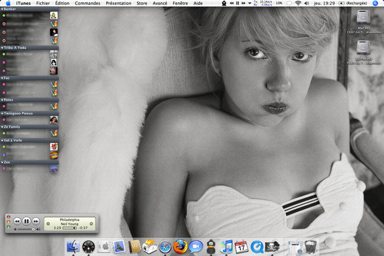Launch the Toast toaster icon in Dock
Image resolution: width=384 pixels, height=256 pixels.
[x=149, y=246]
